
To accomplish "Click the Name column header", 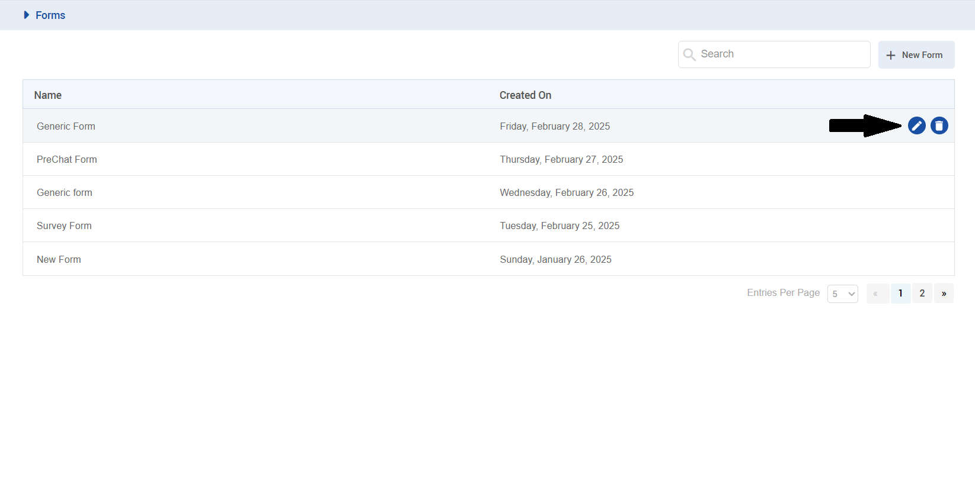I will pos(48,95).
